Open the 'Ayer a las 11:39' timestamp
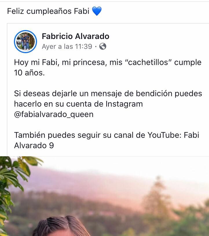This screenshot has width=209, height=236. click(x=67, y=47)
